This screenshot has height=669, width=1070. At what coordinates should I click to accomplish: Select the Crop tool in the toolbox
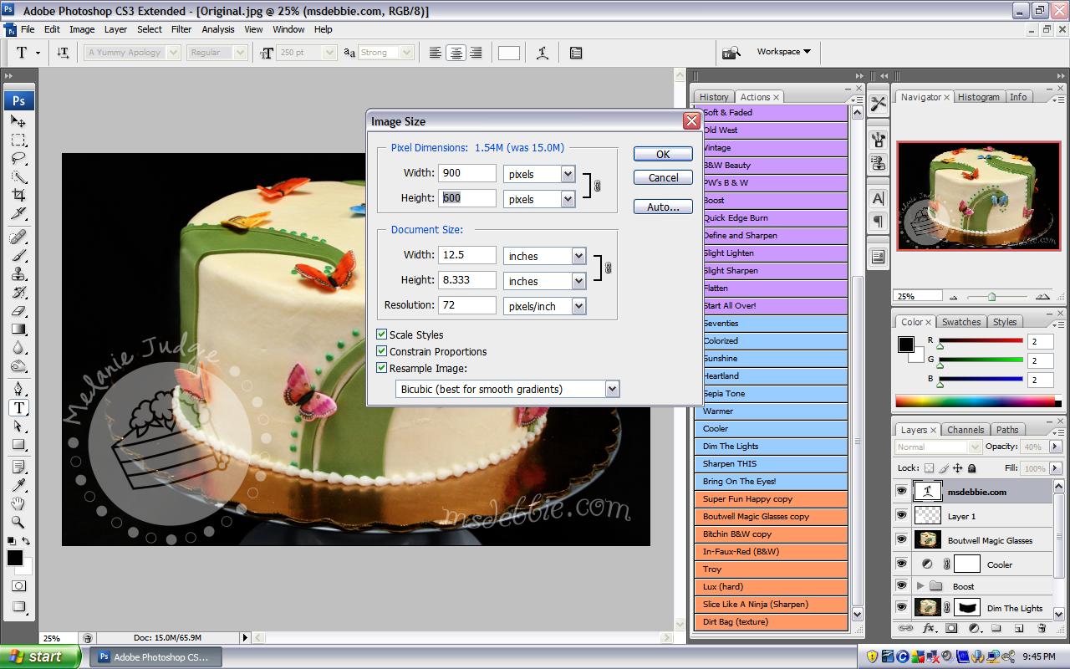(x=18, y=196)
